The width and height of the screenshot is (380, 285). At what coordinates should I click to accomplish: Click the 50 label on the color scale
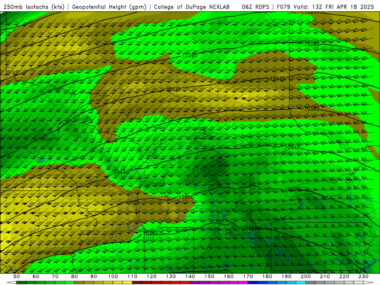click(x=17, y=276)
